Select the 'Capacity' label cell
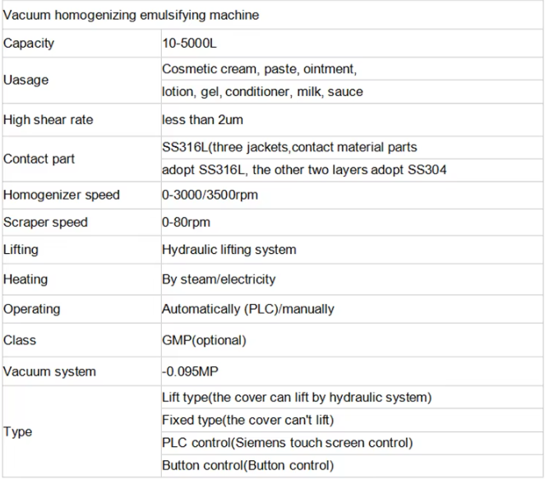 [29, 43]
